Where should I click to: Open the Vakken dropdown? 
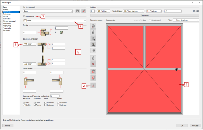[x=104, y=11]
